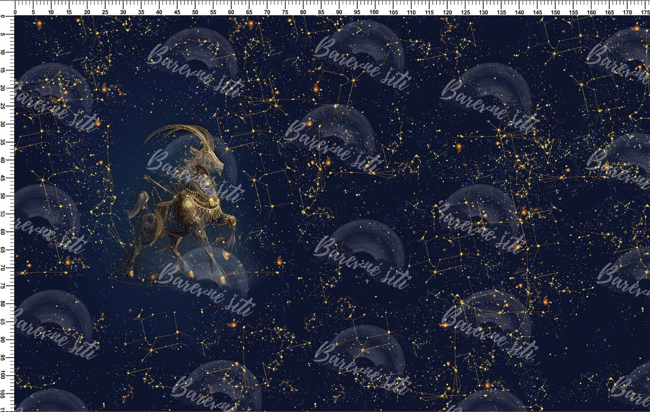Viewport: 650px width, 412px height.
Task: Select the 0 label on the top ruler
Action: coord(15,12)
